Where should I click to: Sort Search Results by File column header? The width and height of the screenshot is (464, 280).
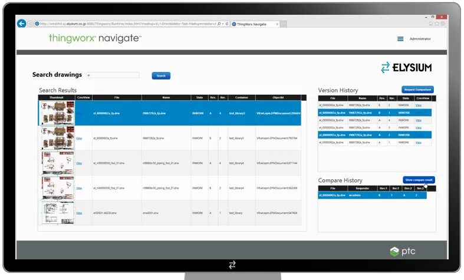pos(117,97)
